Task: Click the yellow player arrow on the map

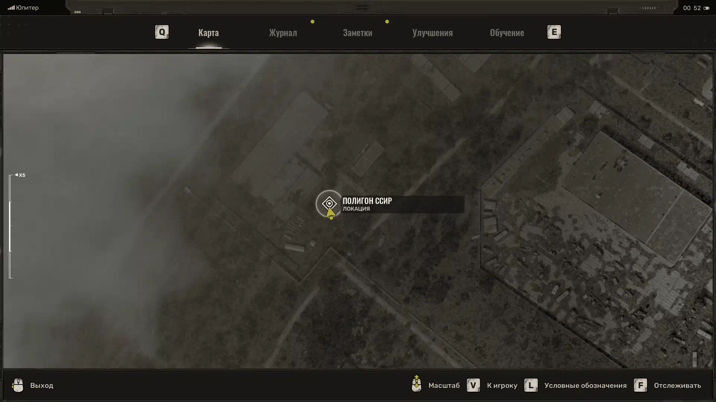Action: pyautogui.click(x=330, y=213)
